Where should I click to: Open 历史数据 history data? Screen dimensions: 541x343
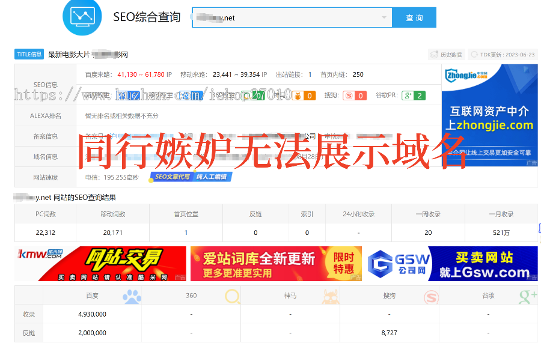pos(447,55)
